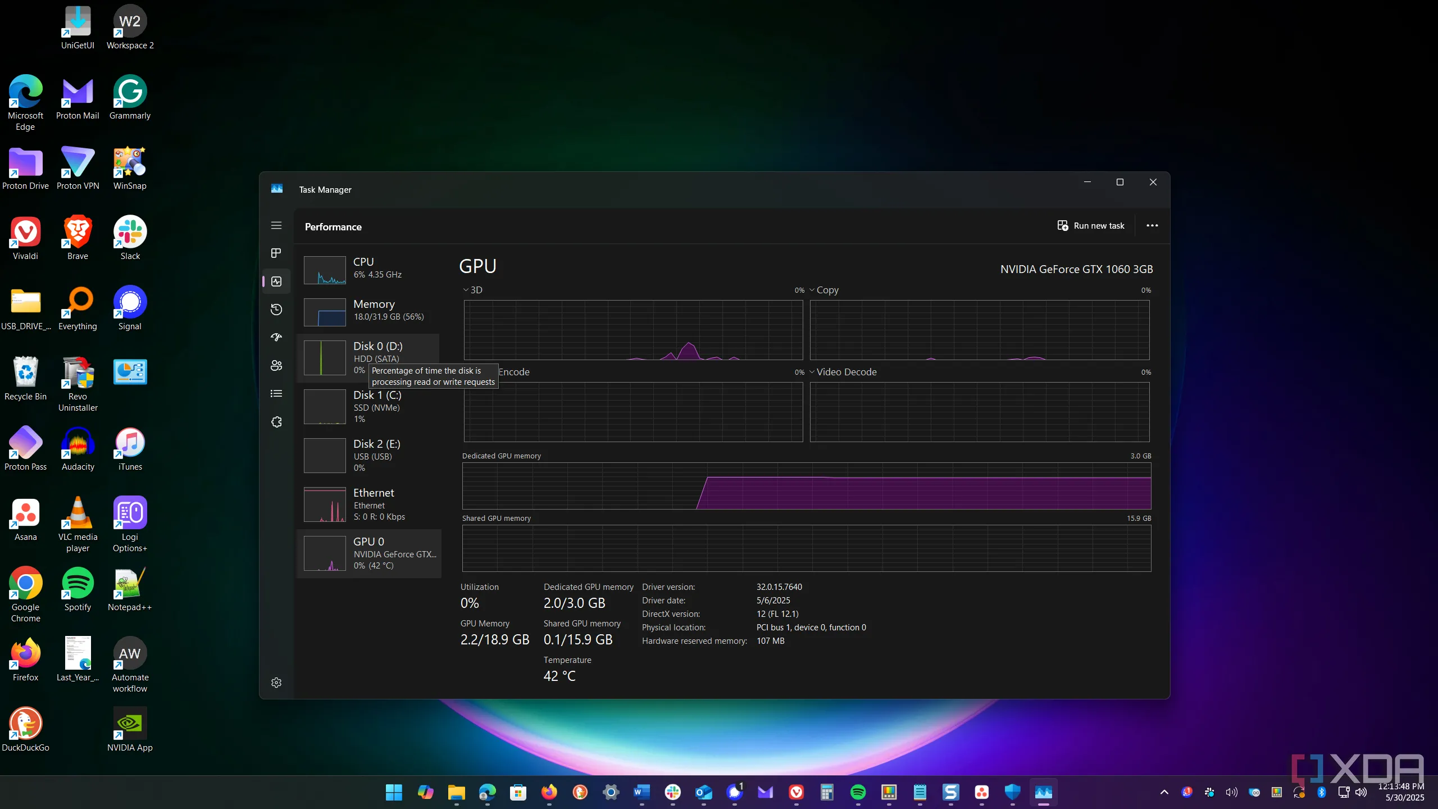Open Spotify from the taskbar

pos(858,792)
